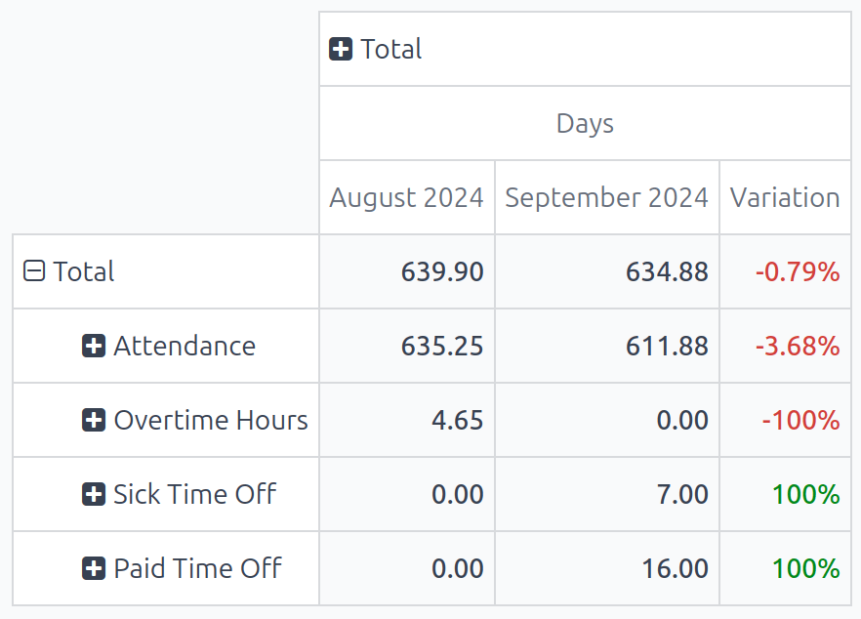The height and width of the screenshot is (619, 861).
Task: Select the August 2024 column header
Action: 406,197
